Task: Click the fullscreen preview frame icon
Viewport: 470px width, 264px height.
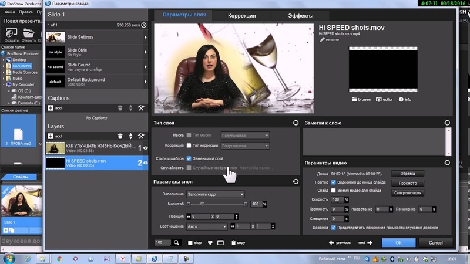Action: 221,243
